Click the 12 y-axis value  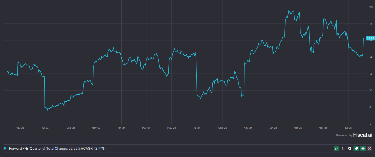pos(371,74)
